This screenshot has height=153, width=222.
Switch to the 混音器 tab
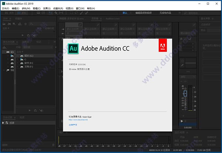coord(95,18)
